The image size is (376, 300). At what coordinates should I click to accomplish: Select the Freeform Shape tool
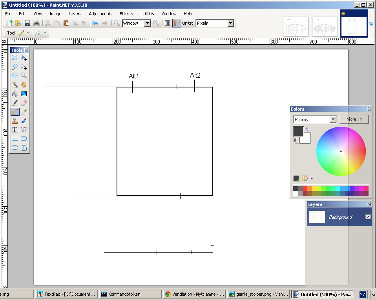[x=24, y=147]
